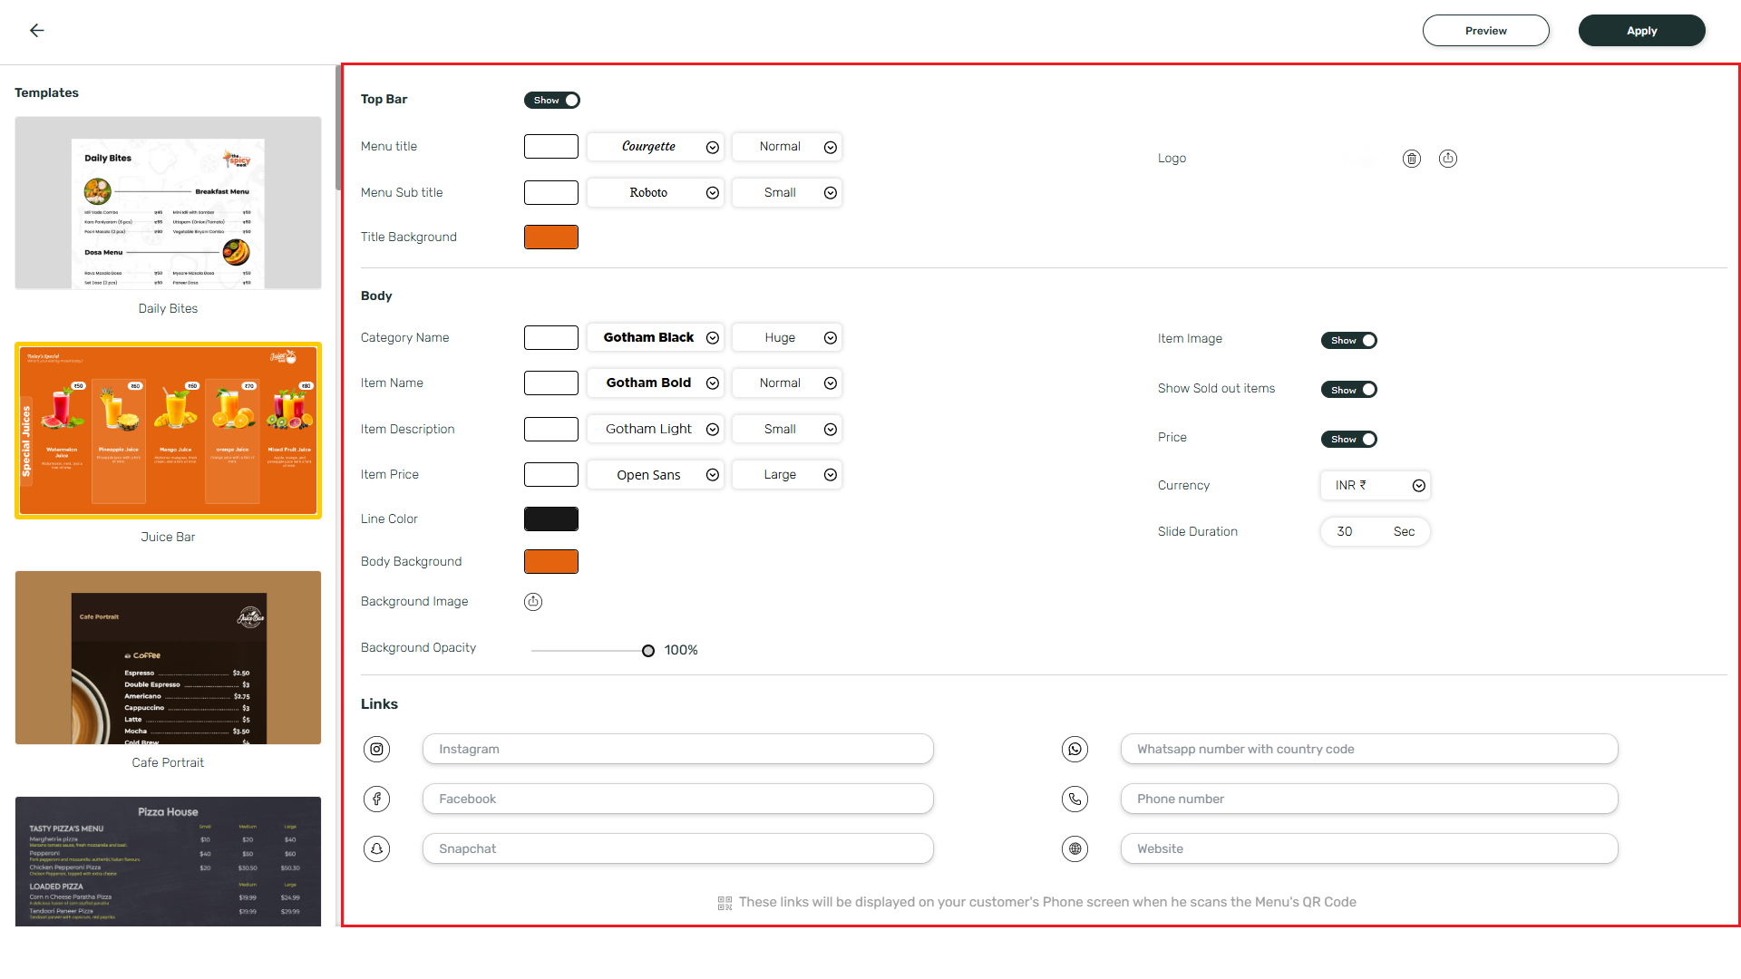Delete the logo using the trash icon

(1411, 159)
